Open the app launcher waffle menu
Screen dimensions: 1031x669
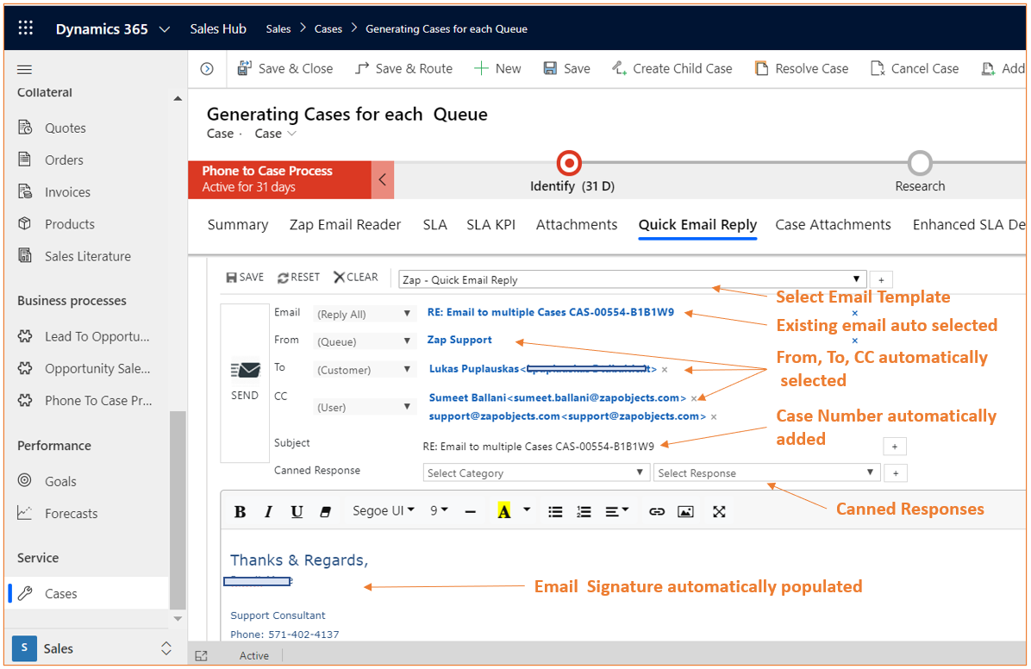coord(26,28)
